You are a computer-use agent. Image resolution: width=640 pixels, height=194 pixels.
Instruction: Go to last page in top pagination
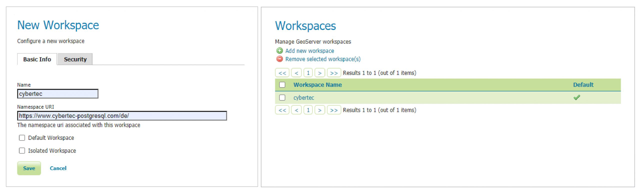pyautogui.click(x=333, y=73)
